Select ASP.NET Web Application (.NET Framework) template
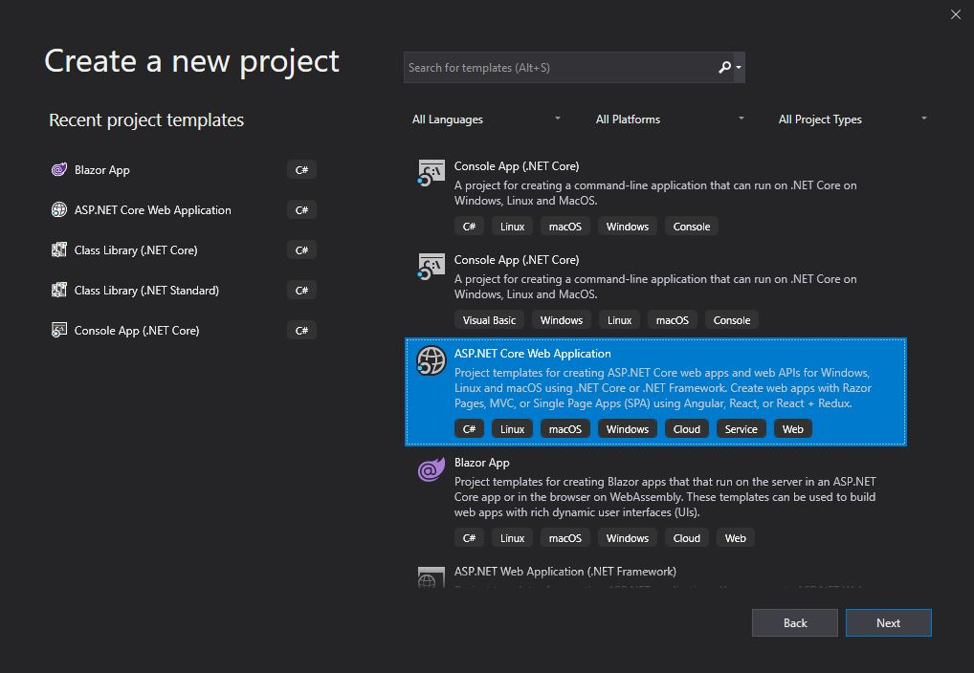The image size is (974, 673). (x=565, y=571)
